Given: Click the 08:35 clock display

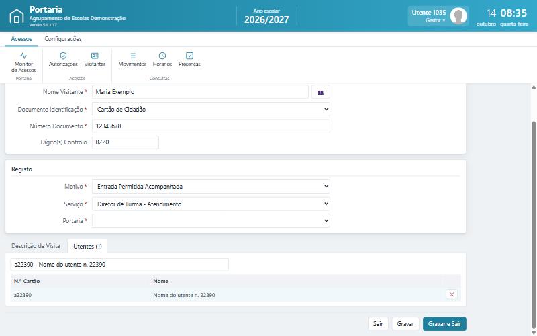Looking at the screenshot, I should (x=514, y=13).
